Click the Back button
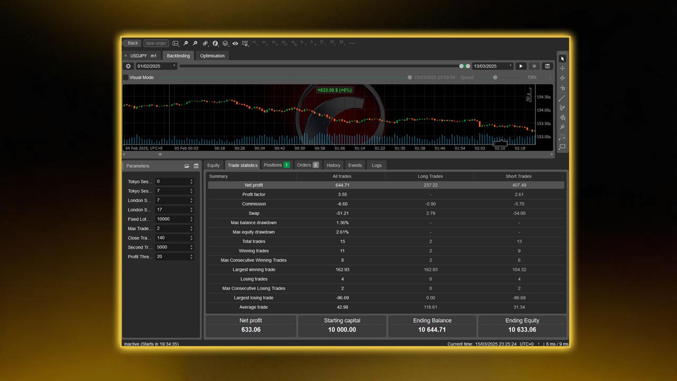The height and width of the screenshot is (381, 677). click(x=132, y=43)
